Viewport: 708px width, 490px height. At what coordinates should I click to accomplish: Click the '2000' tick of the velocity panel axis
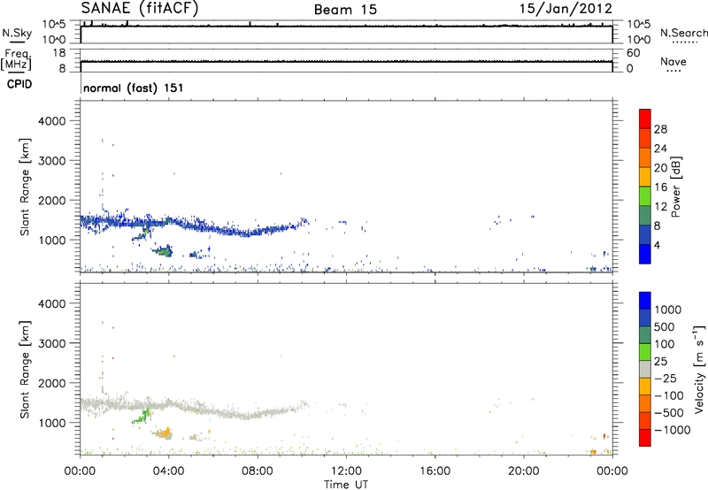coord(52,383)
